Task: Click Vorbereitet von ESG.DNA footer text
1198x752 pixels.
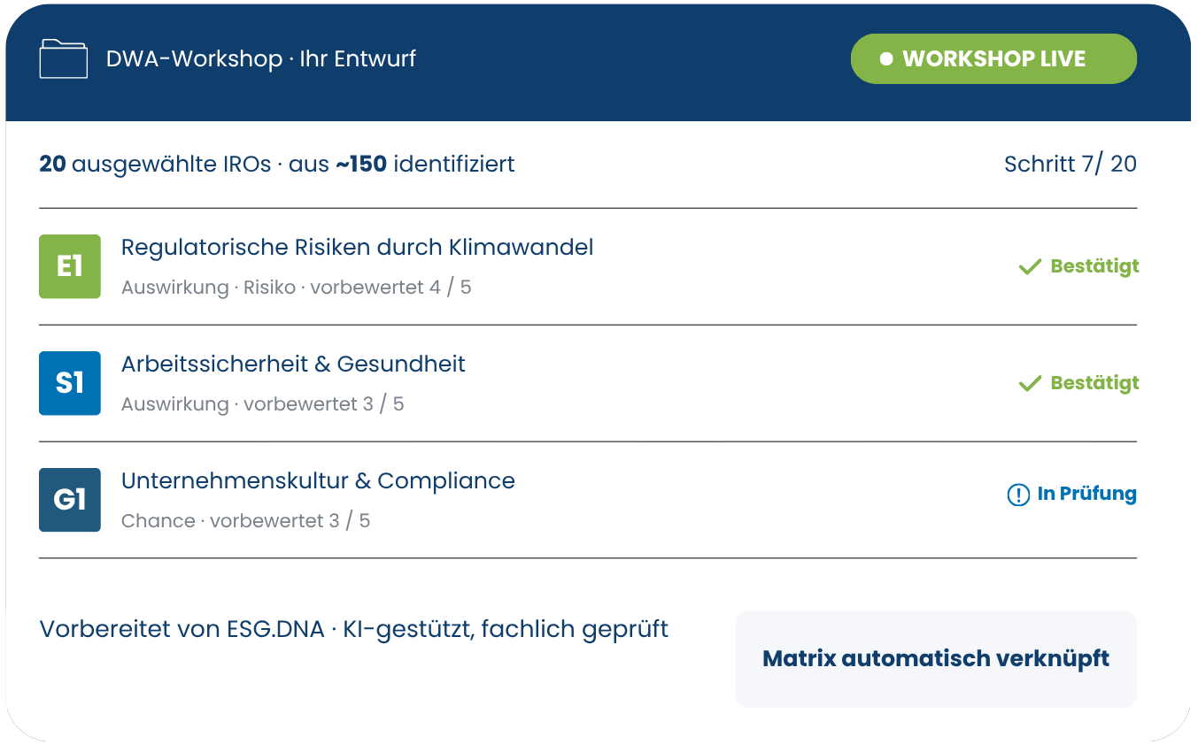Action: click(x=354, y=630)
